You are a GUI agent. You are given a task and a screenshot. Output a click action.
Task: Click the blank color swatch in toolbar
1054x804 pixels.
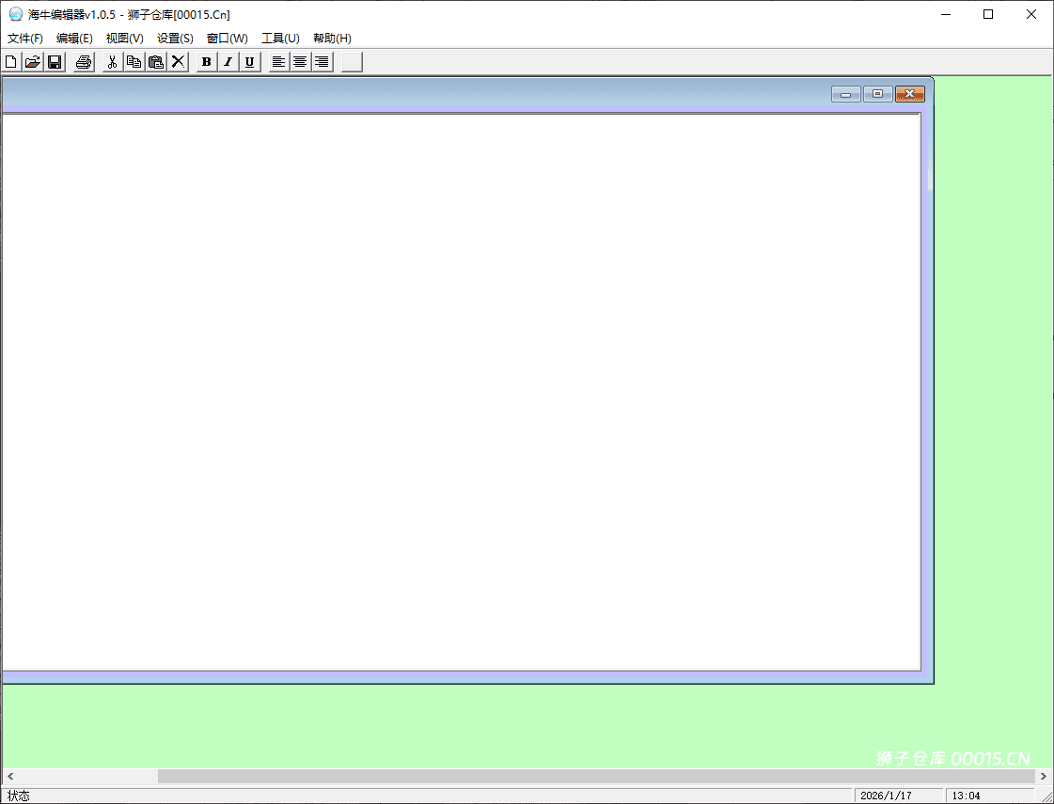coord(352,62)
